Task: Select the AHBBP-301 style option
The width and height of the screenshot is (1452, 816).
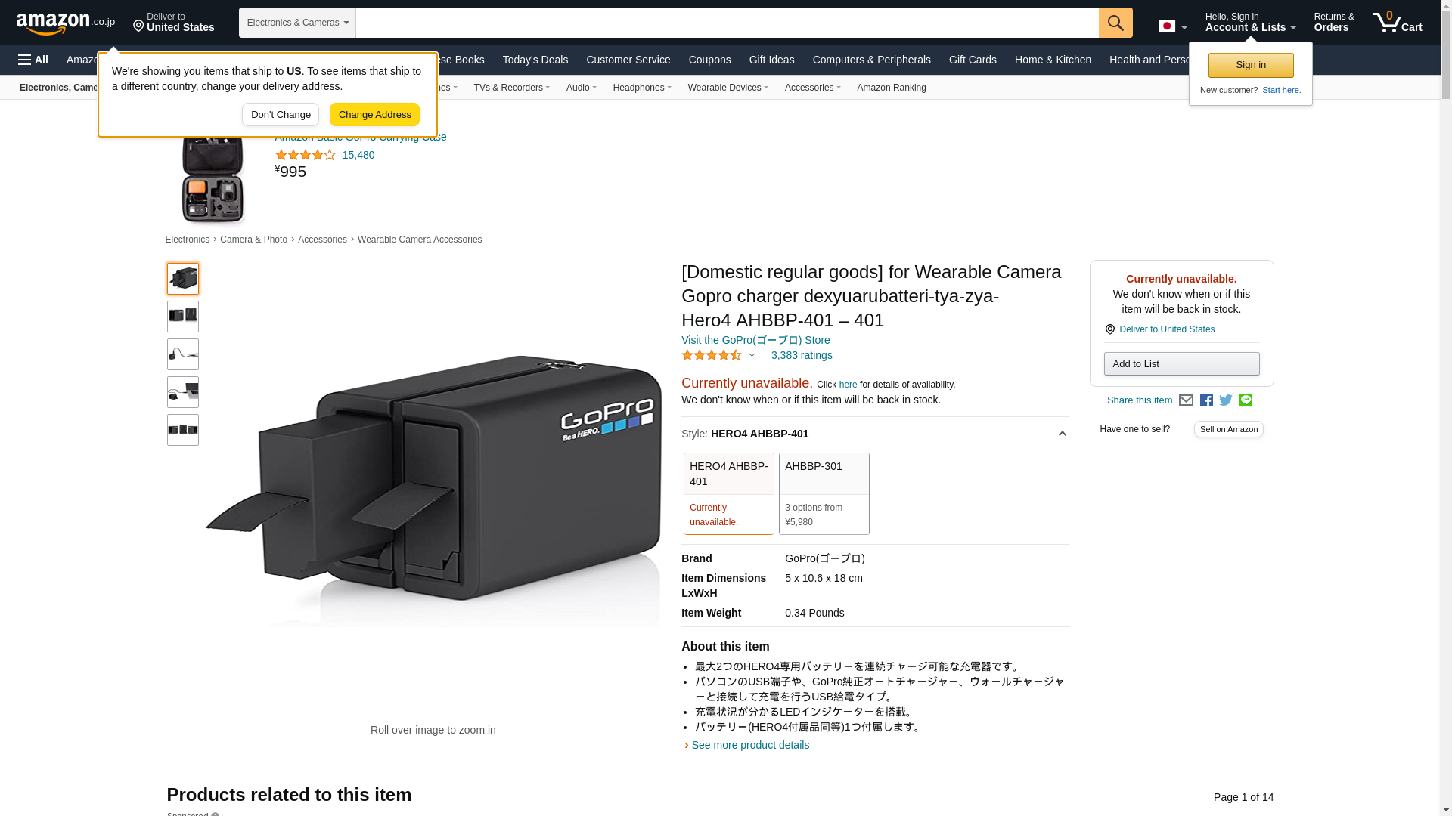Action: click(824, 493)
